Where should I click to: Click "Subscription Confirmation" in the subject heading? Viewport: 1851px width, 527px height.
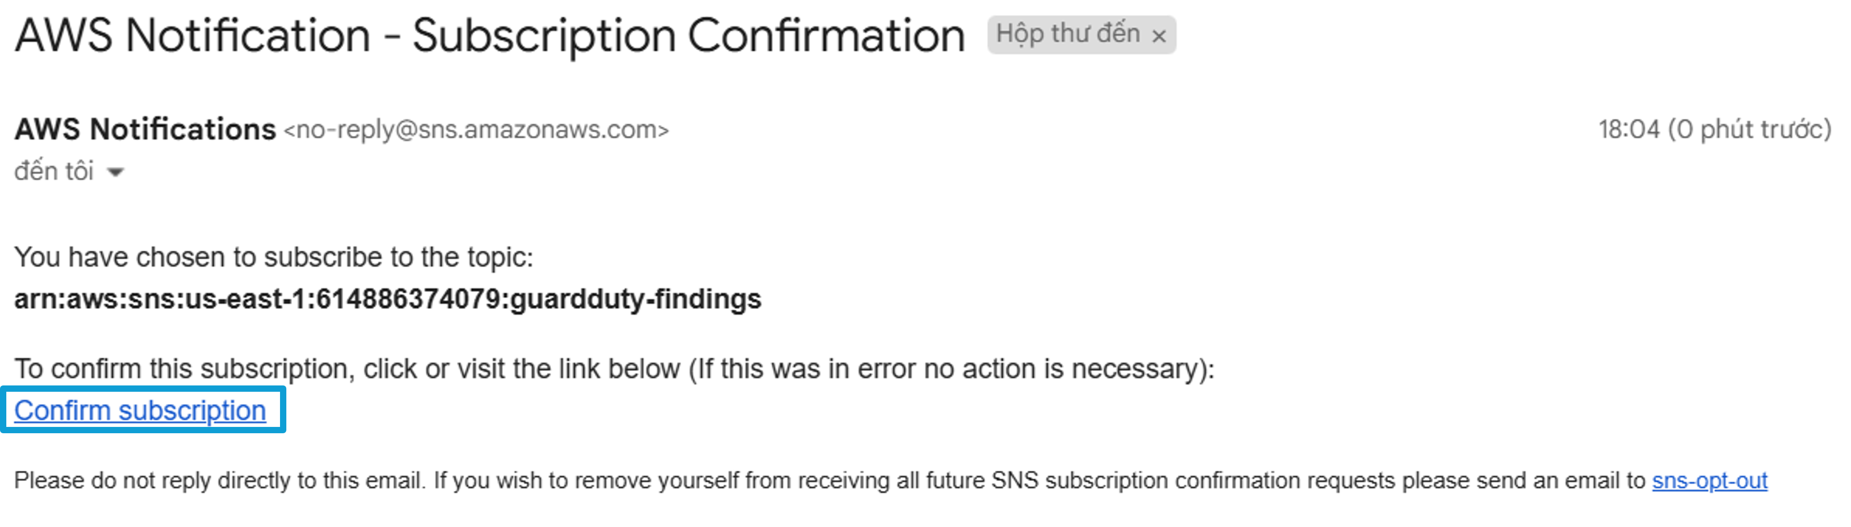pyautogui.click(x=689, y=35)
